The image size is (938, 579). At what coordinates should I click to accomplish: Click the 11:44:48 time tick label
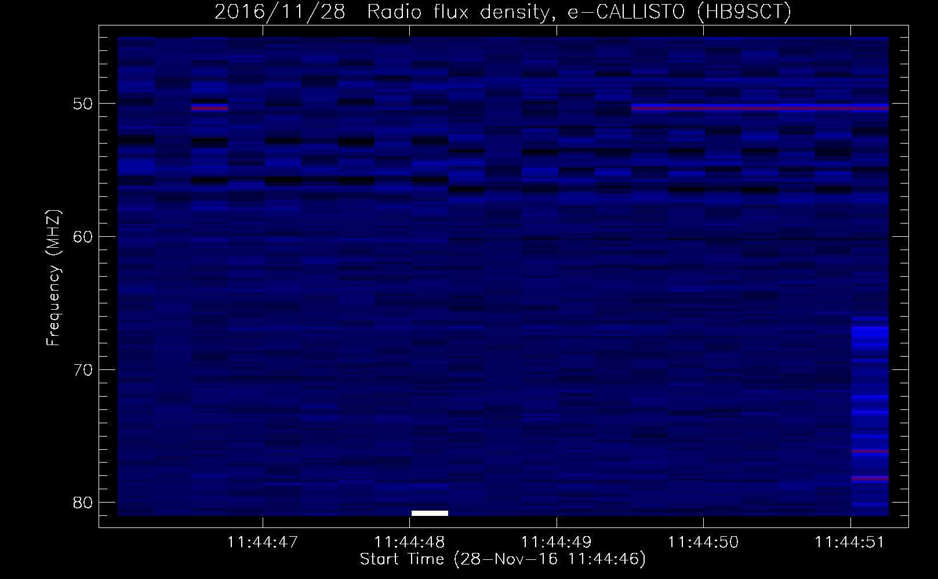[x=410, y=543]
